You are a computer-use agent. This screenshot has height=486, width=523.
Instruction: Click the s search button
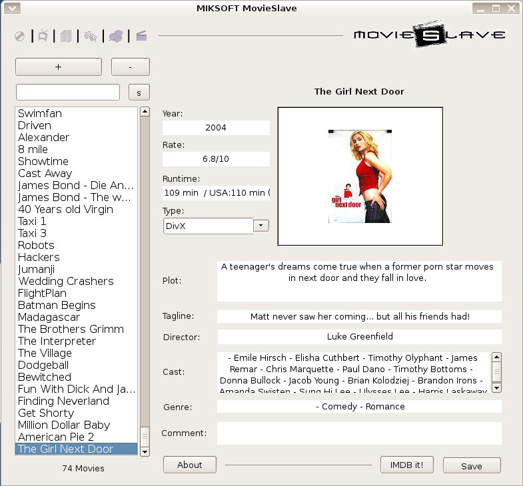pyautogui.click(x=139, y=93)
